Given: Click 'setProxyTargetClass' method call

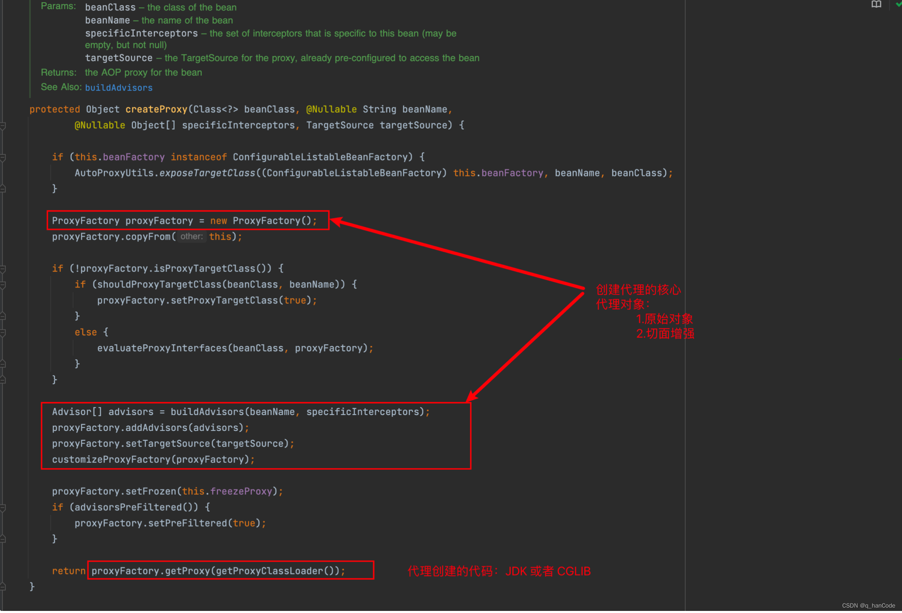Looking at the screenshot, I should pyautogui.click(x=224, y=300).
